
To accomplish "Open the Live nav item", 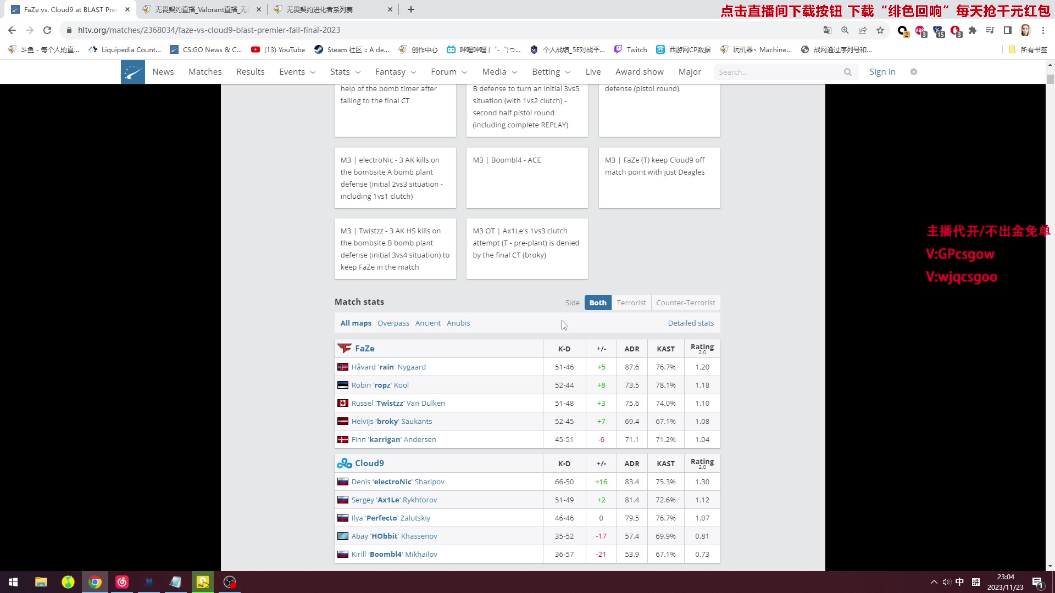I will point(593,72).
